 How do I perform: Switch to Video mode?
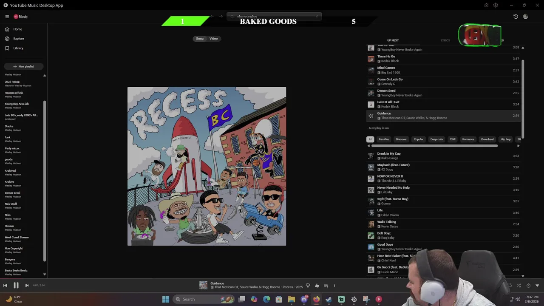(x=213, y=39)
